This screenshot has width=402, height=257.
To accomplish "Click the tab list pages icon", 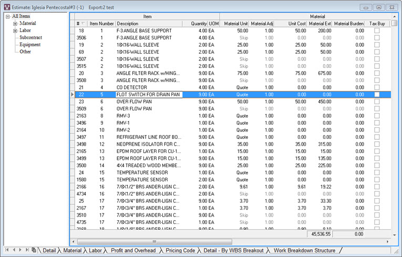I will [x=34, y=250].
